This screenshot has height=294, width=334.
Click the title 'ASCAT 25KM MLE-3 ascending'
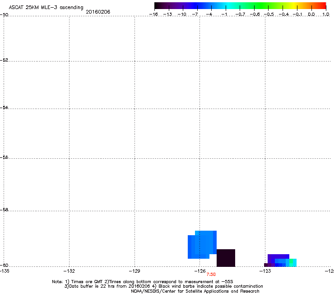click(46, 7)
